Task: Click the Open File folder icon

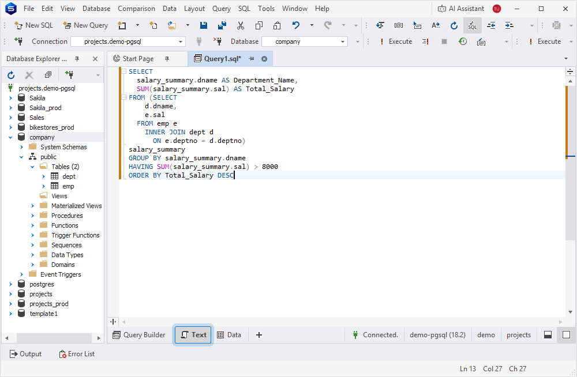Action: click(x=171, y=25)
